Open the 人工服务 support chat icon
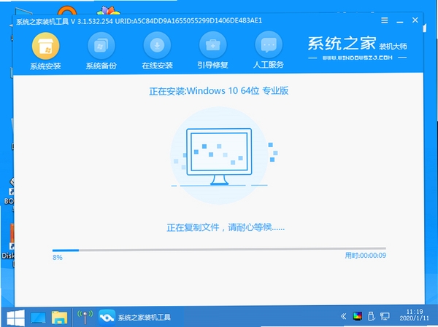The height and width of the screenshot is (327, 438). [269, 45]
